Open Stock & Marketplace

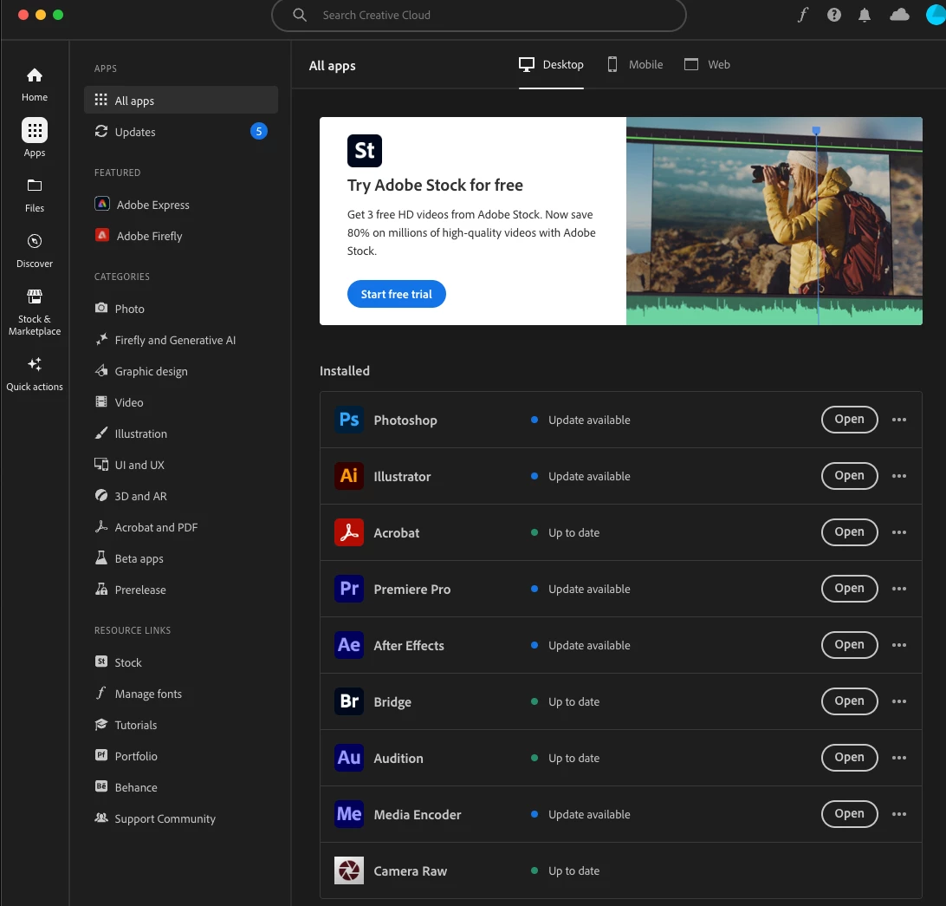point(35,313)
